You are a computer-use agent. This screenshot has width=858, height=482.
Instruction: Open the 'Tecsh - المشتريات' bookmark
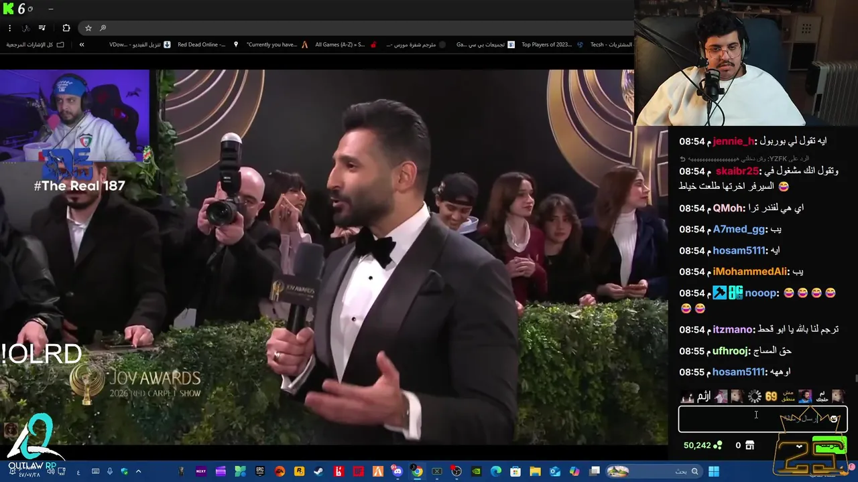[x=611, y=45]
